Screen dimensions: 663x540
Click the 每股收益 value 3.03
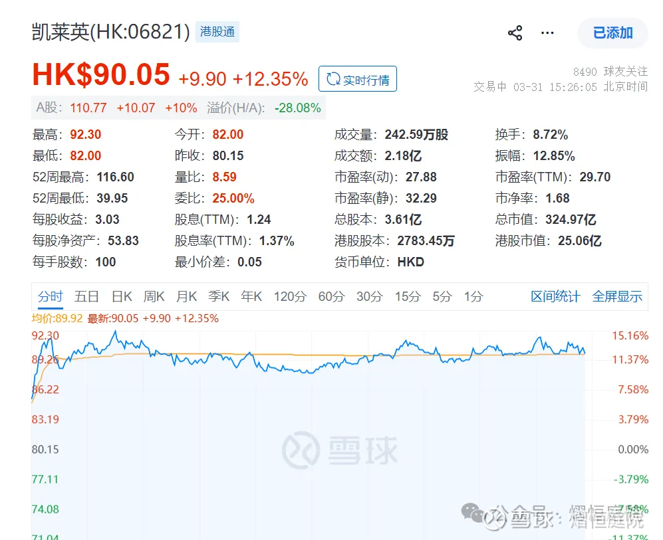(x=107, y=220)
